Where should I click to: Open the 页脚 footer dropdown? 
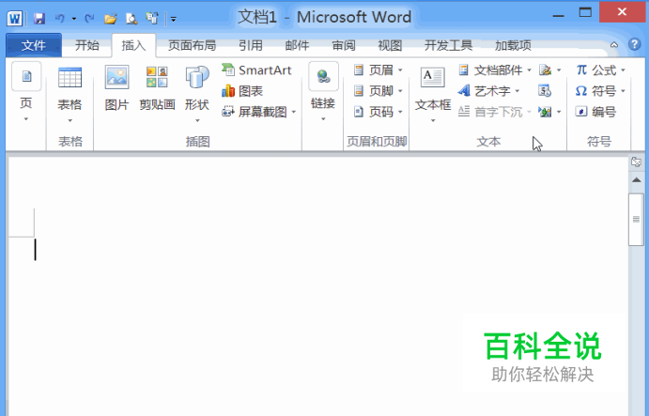click(379, 91)
